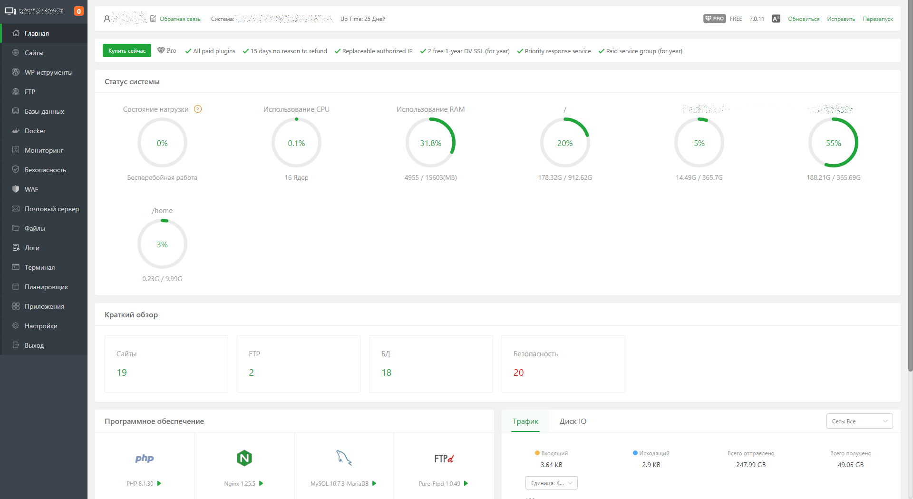Click the green arrow next to PHP 8.1.30
The height and width of the screenshot is (499, 913).
tap(159, 483)
